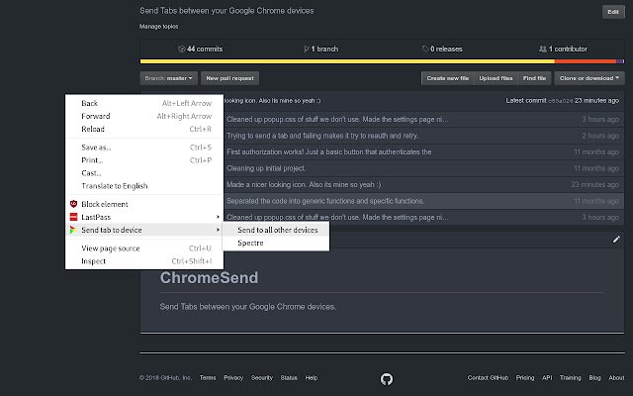Open the Terms footer link
This screenshot has width=633, height=396.
[x=208, y=378]
